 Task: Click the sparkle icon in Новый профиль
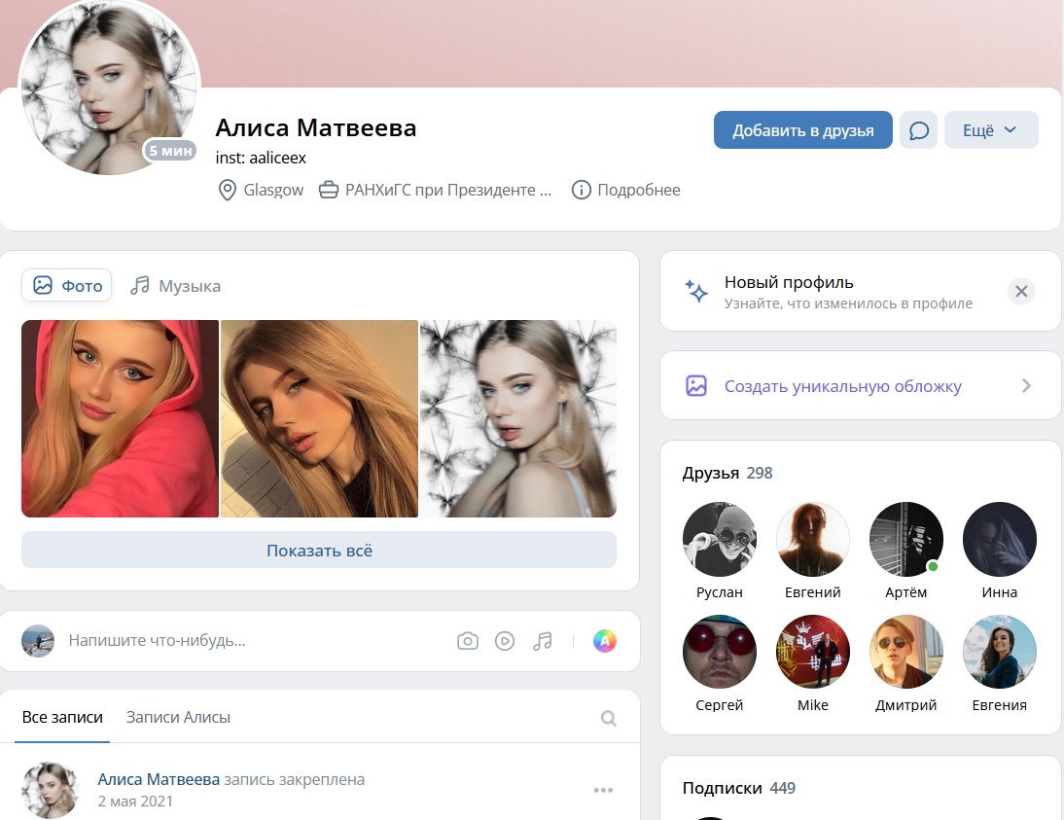696,291
